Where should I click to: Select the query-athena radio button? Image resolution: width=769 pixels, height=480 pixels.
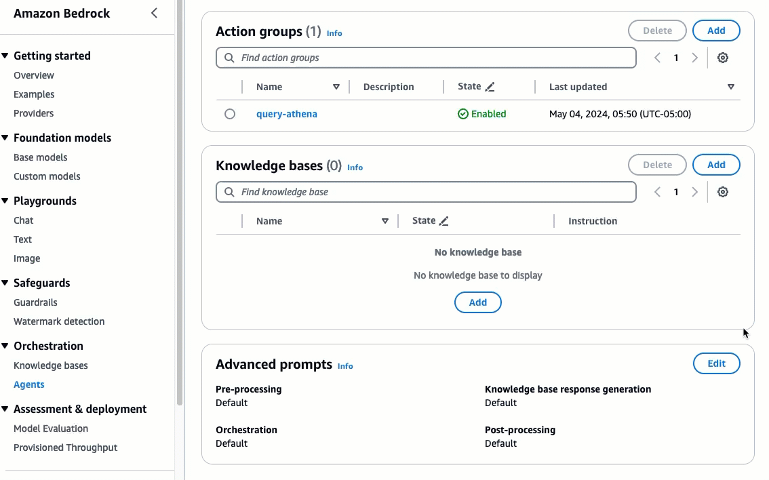pos(229,115)
